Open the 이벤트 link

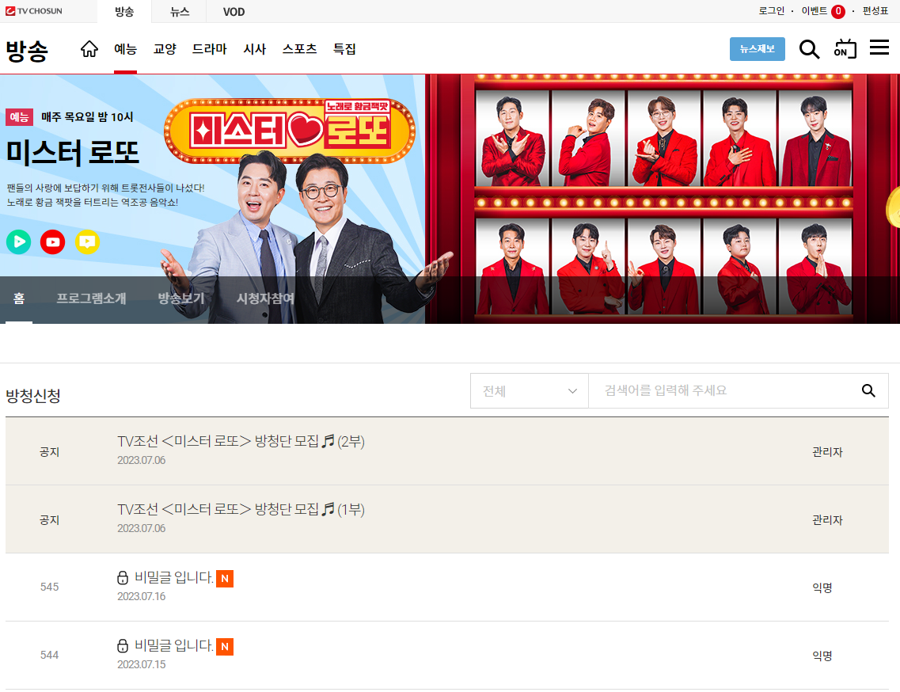coord(815,11)
